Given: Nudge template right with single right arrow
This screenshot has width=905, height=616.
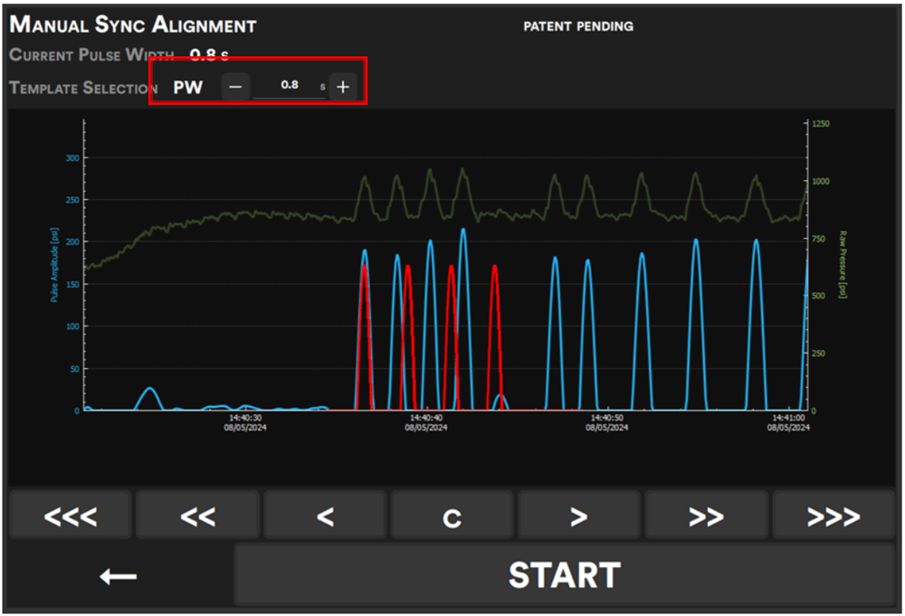Looking at the screenshot, I should pos(579,516).
